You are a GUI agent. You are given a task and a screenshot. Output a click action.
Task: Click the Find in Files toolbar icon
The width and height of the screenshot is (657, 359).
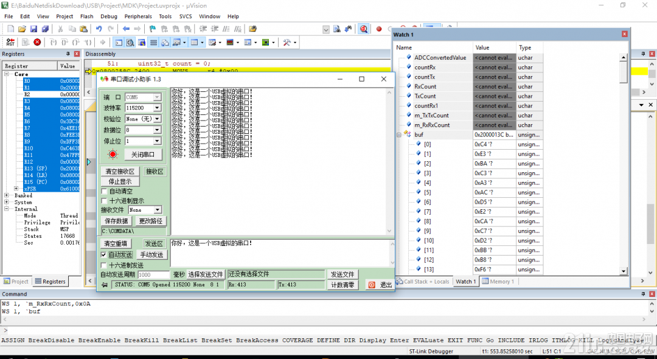point(337,29)
